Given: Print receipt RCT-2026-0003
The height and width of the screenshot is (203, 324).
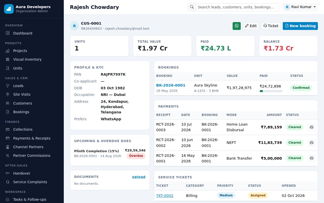Looking at the screenshot, I should click(312, 127).
